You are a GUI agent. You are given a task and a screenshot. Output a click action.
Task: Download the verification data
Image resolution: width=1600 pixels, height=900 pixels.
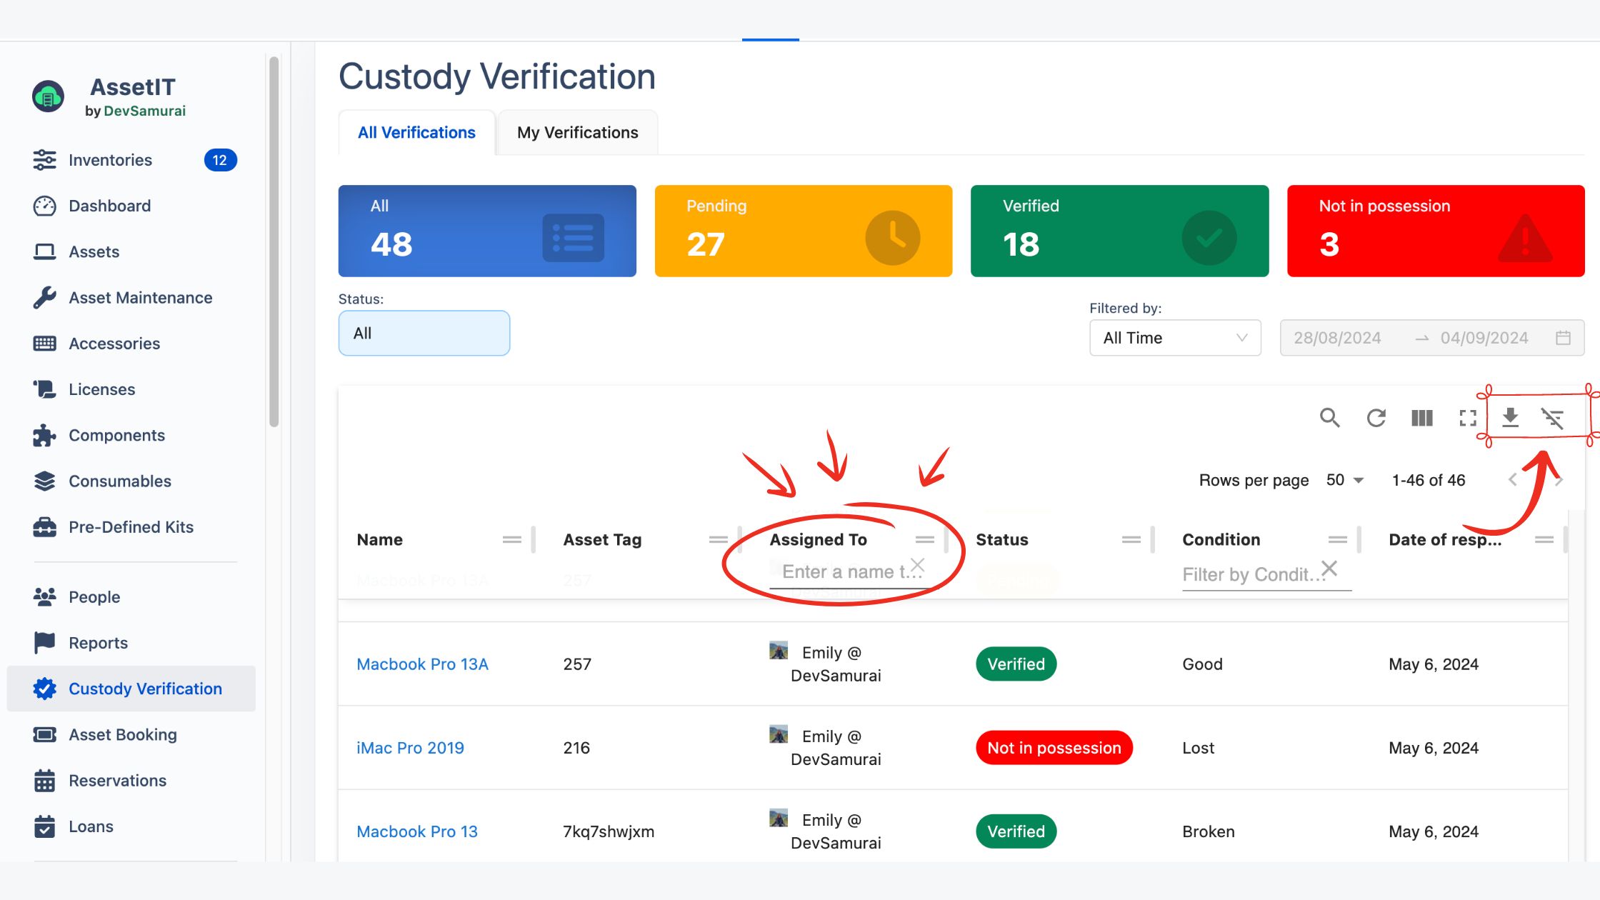(1510, 418)
